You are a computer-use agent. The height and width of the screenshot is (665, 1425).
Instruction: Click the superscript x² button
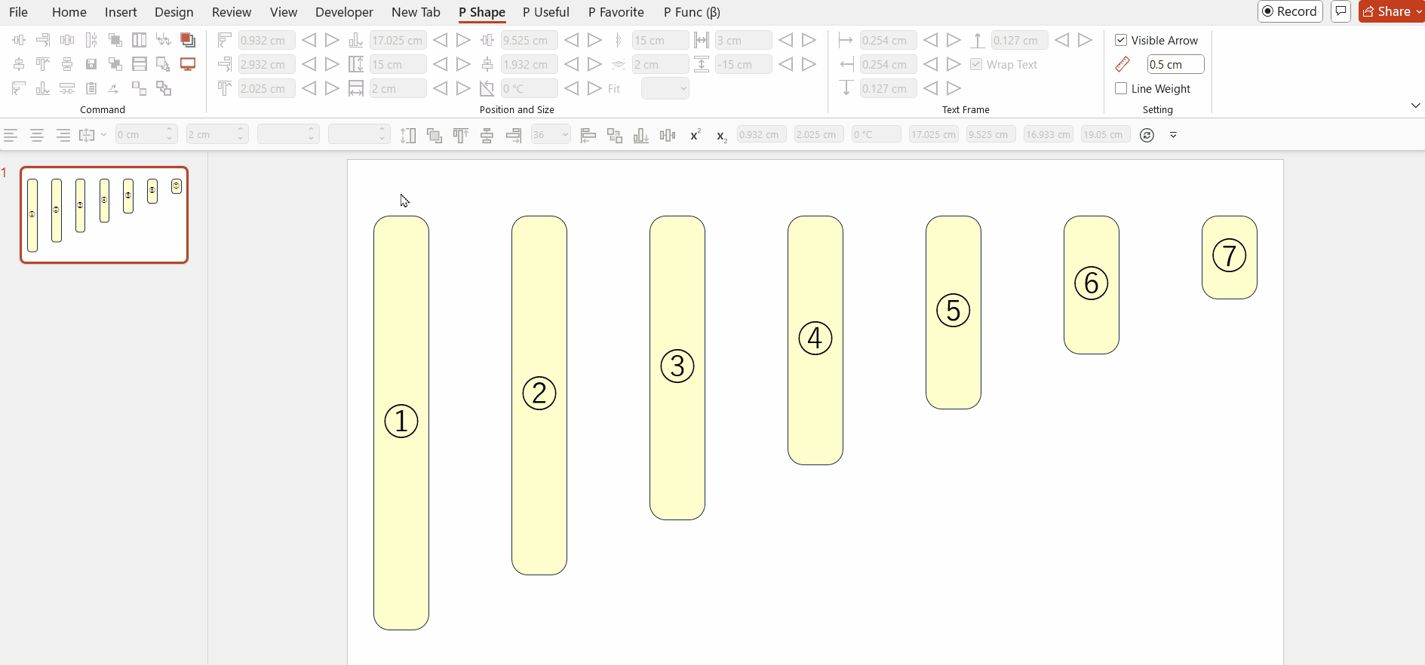pos(695,135)
